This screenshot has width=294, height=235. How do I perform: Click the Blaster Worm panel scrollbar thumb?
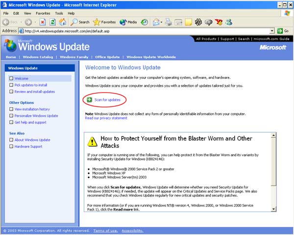point(273,162)
